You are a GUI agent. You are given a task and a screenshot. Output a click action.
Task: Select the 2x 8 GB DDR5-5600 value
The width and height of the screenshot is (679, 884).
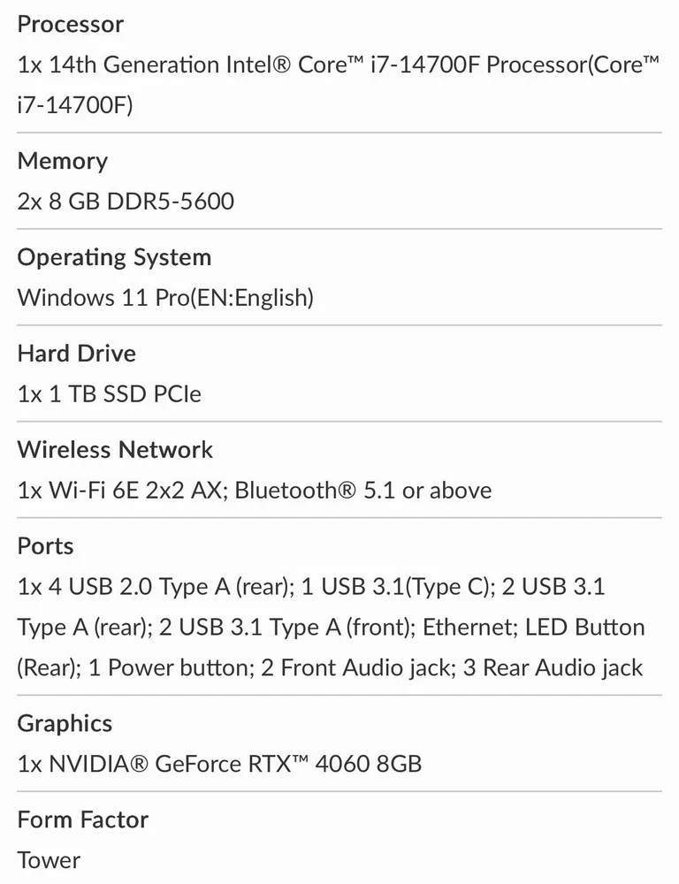click(126, 202)
